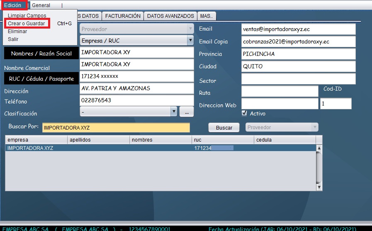This screenshot has height=231, width=372.
Task: Click the Email input field
Action: click(298, 29)
